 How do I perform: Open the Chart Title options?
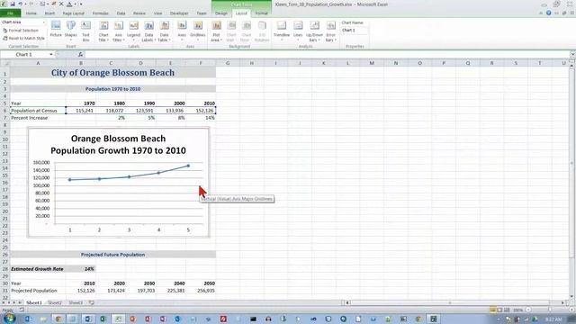(x=104, y=31)
